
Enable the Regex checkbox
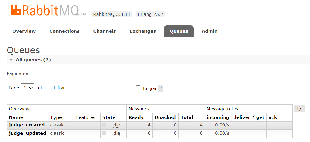(x=138, y=88)
